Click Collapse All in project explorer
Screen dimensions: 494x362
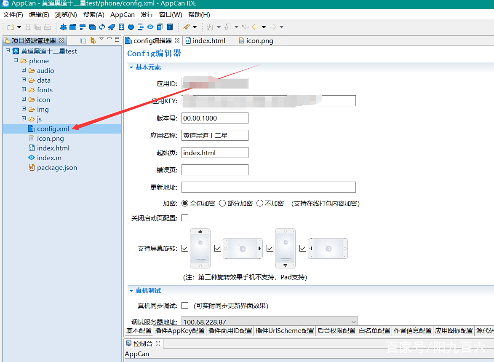pyautogui.click(x=83, y=40)
